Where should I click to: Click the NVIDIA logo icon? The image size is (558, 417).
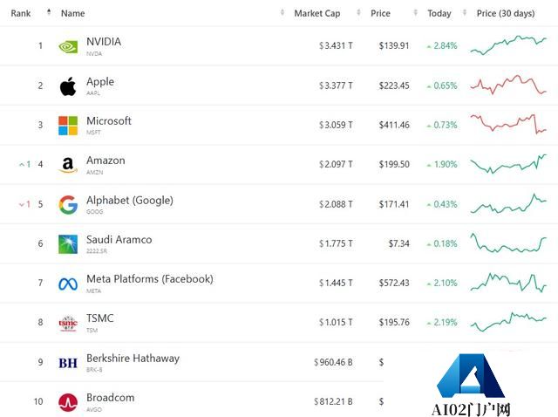(68, 46)
